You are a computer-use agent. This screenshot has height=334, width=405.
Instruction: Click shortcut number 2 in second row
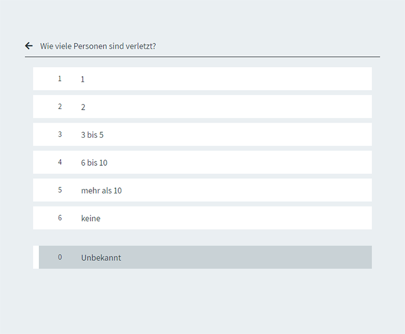tap(60, 107)
